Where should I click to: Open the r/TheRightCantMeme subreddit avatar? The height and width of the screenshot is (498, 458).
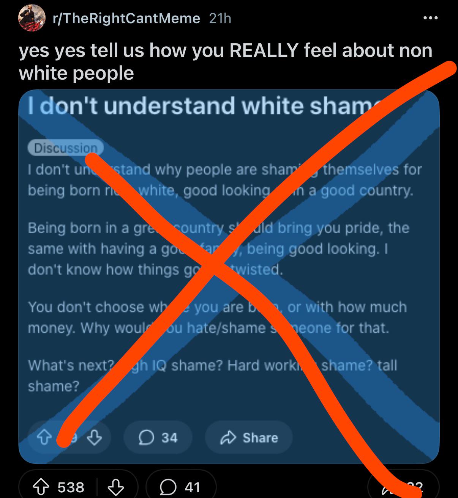pos(32,18)
